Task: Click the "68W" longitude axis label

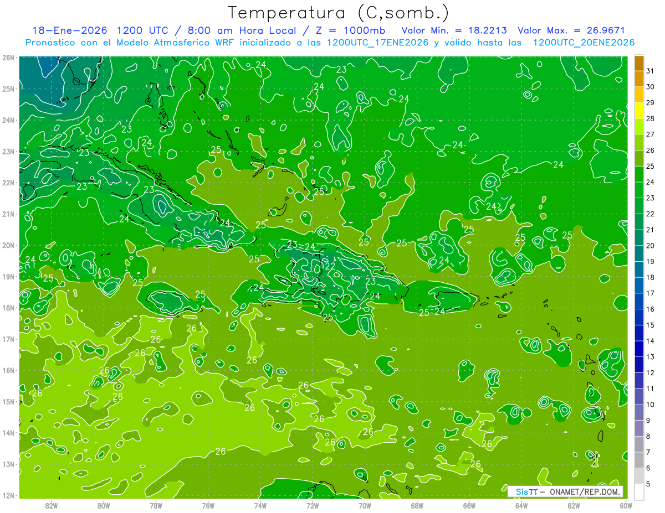Action: click(x=417, y=505)
